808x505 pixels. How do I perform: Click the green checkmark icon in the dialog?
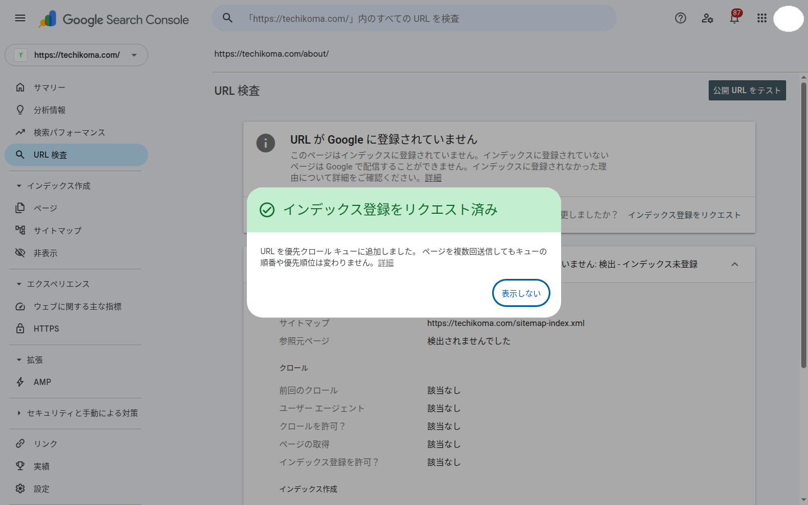pos(267,210)
